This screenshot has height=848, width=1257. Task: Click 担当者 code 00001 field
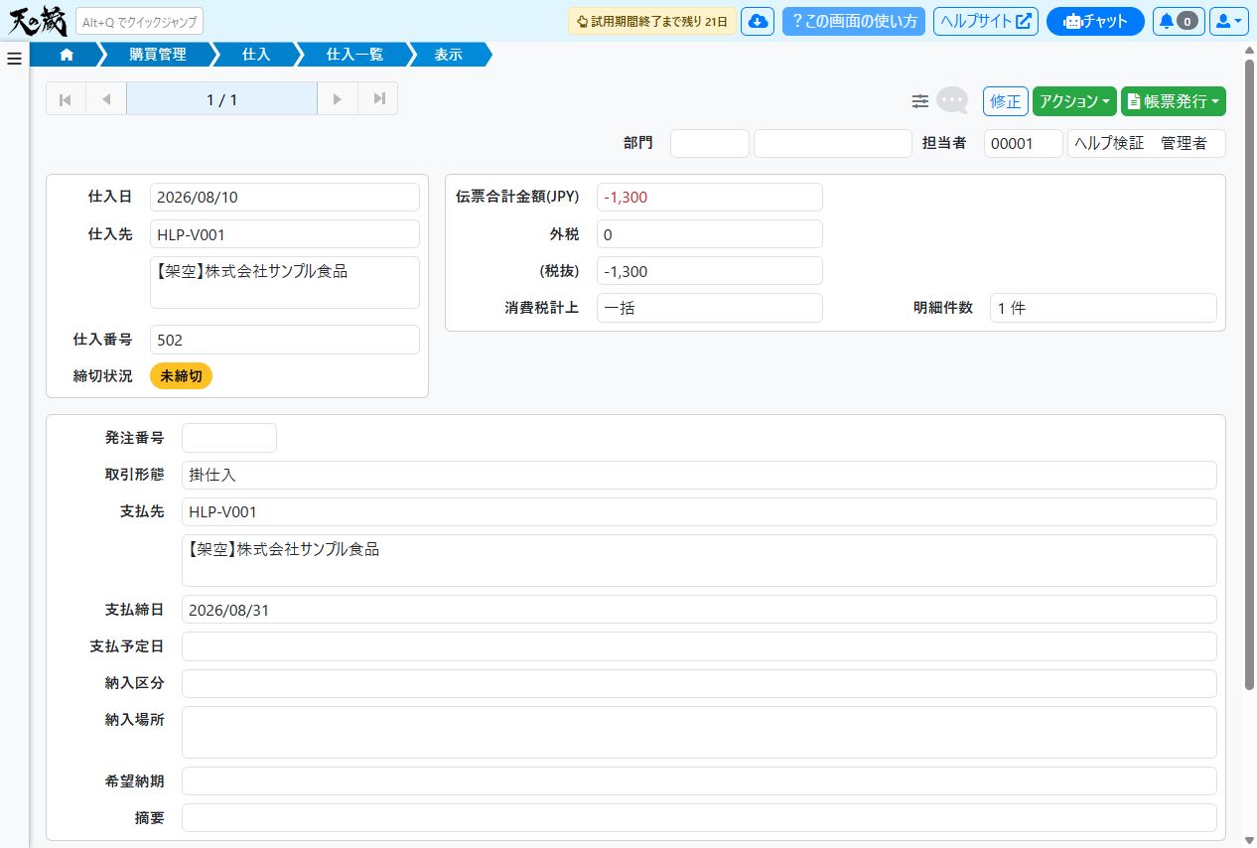click(1024, 143)
